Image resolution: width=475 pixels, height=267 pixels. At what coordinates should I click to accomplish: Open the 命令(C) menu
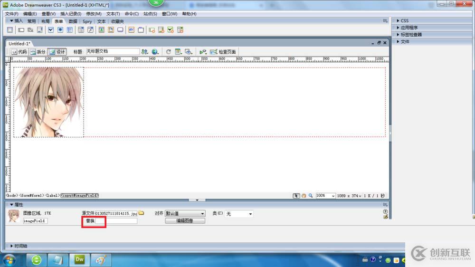[x=132, y=14]
